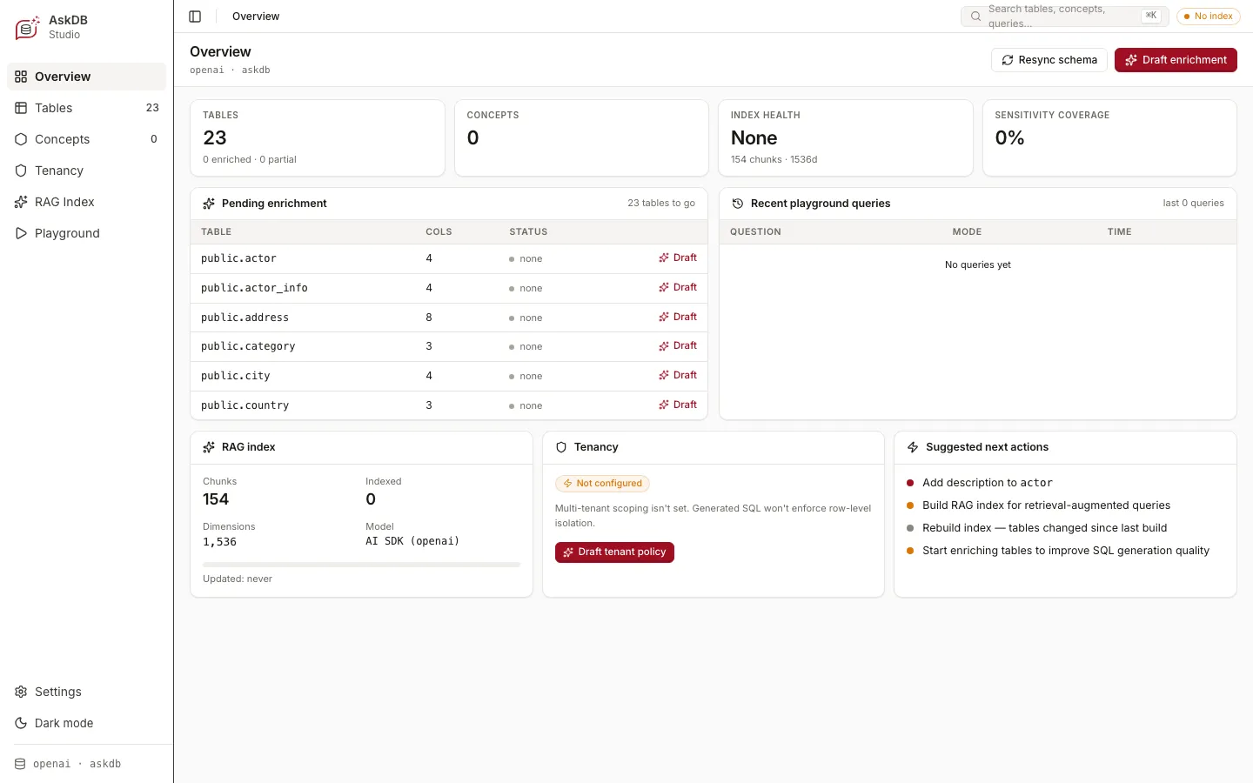Click the Pending enrichment sparkle icon
The width and height of the screenshot is (1253, 783).
click(209, 204)
